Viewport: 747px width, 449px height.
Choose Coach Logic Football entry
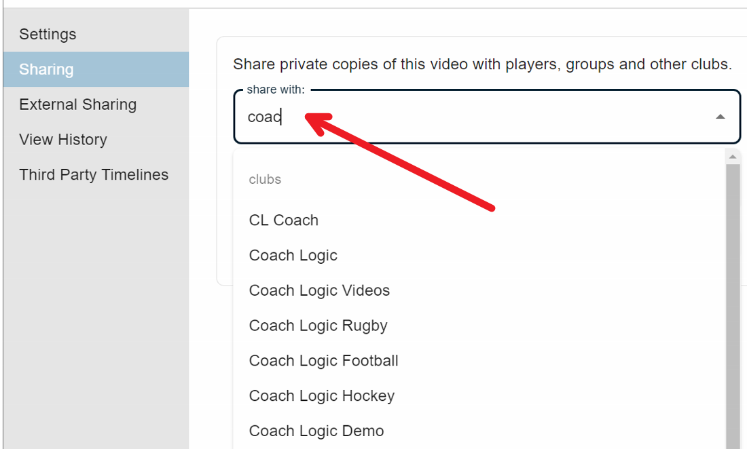click(x=323, y=361)
